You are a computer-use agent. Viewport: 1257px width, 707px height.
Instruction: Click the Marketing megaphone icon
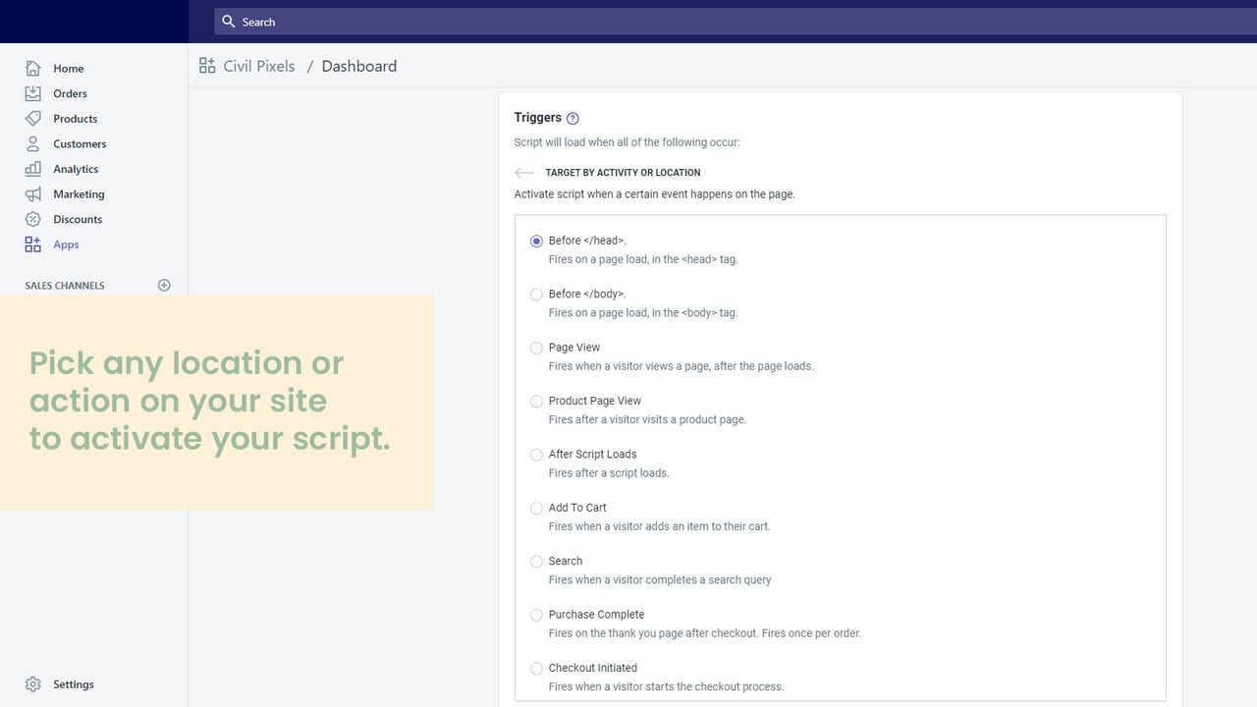pyautogui.click(x=32, y=194)
